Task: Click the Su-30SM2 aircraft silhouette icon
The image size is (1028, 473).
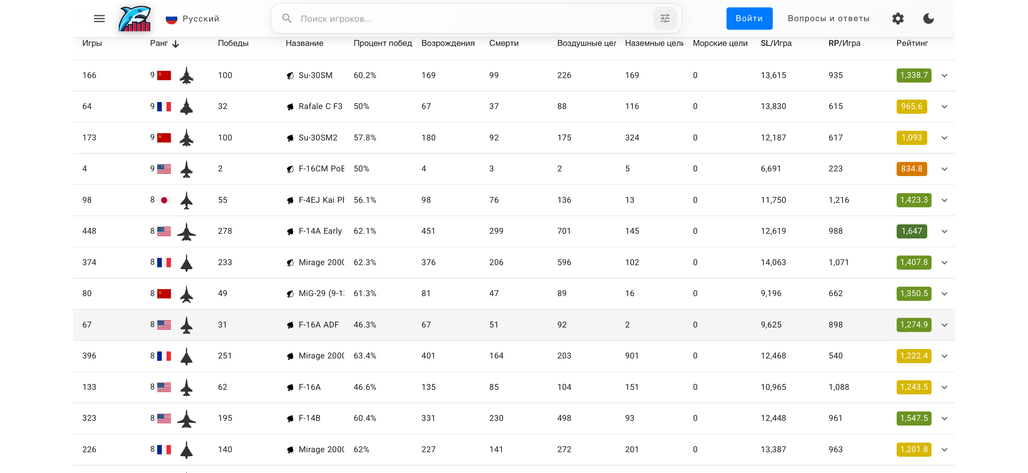Action: pos(186,138)
